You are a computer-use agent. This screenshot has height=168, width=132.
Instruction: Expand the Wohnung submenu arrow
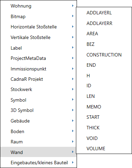tap(73, 6)
